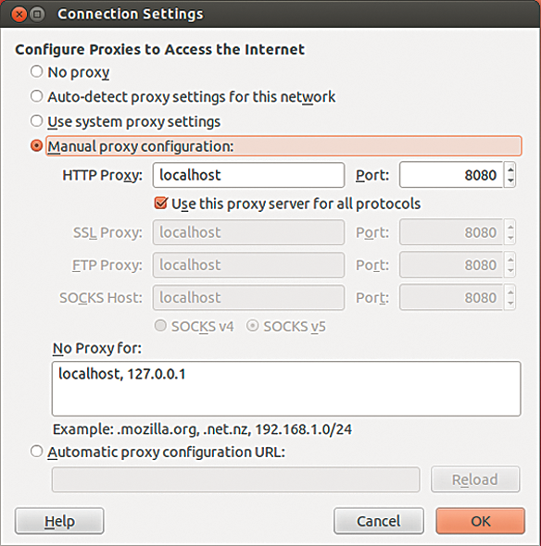Increase HTTP port with the up arrow

click(510, 169)
